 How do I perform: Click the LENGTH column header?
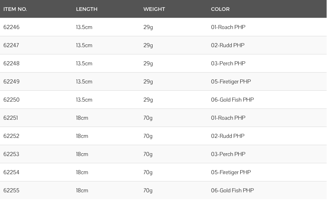(86, 9)
